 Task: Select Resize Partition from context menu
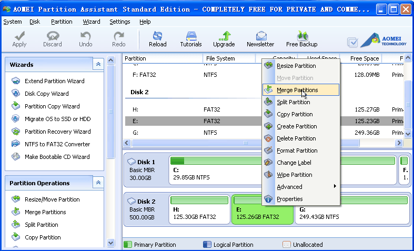(x=301, y=66)
